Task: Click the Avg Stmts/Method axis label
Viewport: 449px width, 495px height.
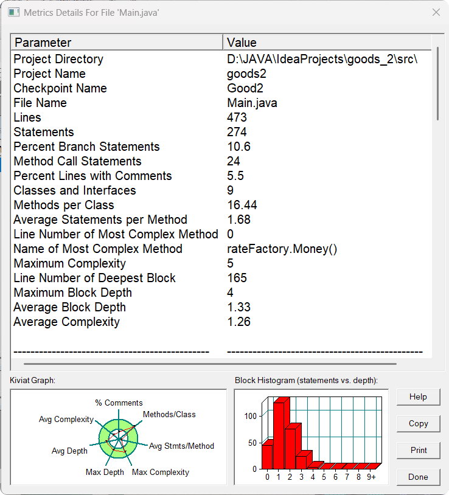Action: pyautogui.click(x=181, y=446)
